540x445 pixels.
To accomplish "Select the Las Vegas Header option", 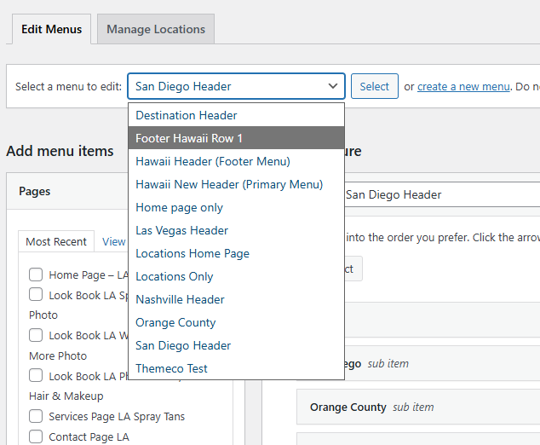I will tap(181, 230).
